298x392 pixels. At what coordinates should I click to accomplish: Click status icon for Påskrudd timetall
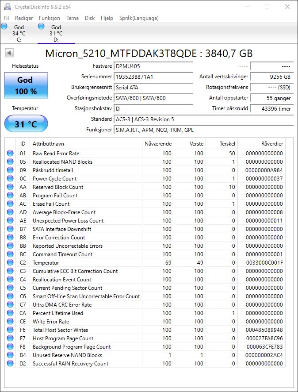[10, 170]
